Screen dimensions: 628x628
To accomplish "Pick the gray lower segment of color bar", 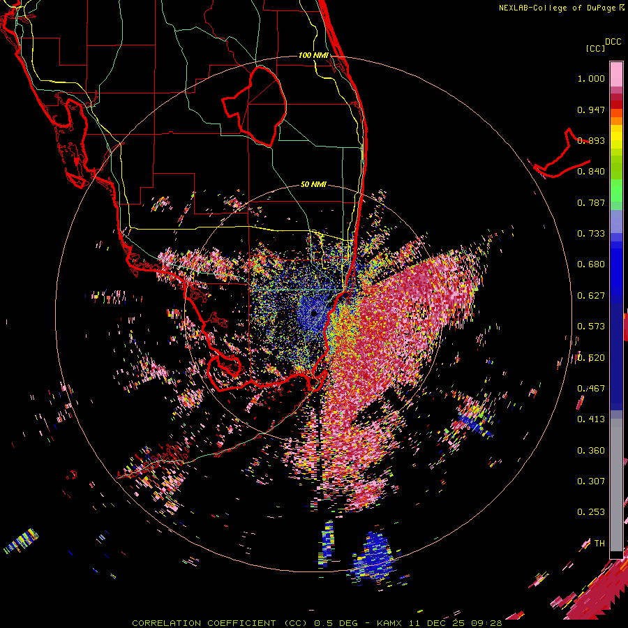I will 616,485.
